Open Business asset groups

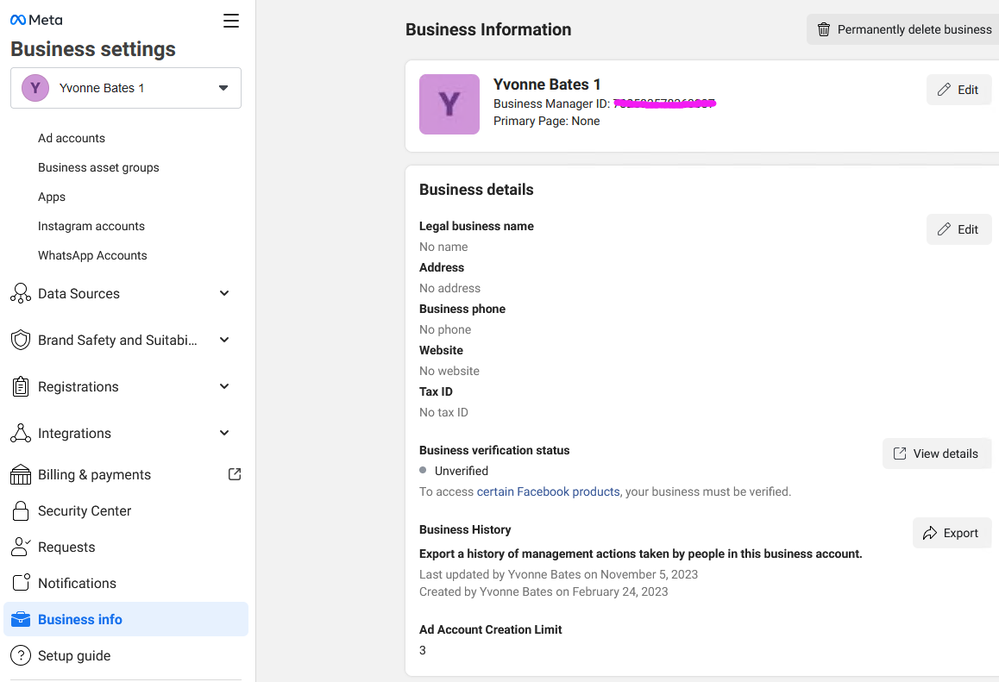pyautogui.click(x=98, y=167)
